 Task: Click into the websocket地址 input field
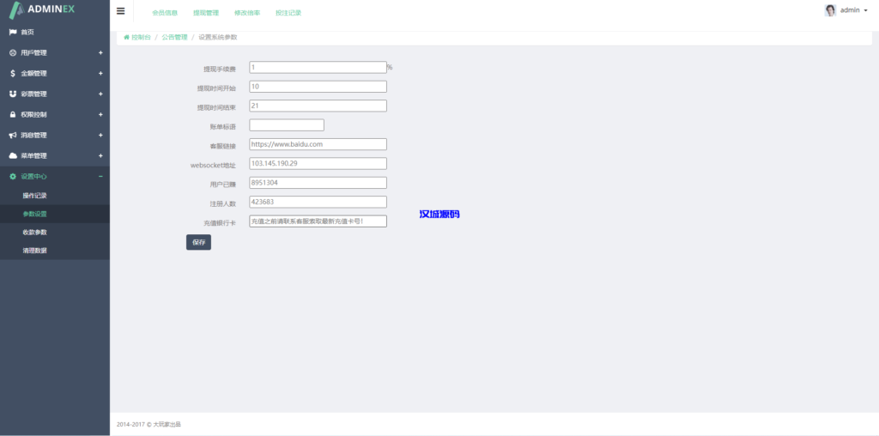pyautogui.click(x=318, y=163)
